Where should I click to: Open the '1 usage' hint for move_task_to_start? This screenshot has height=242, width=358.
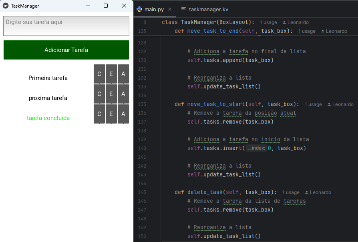(313, 104)
